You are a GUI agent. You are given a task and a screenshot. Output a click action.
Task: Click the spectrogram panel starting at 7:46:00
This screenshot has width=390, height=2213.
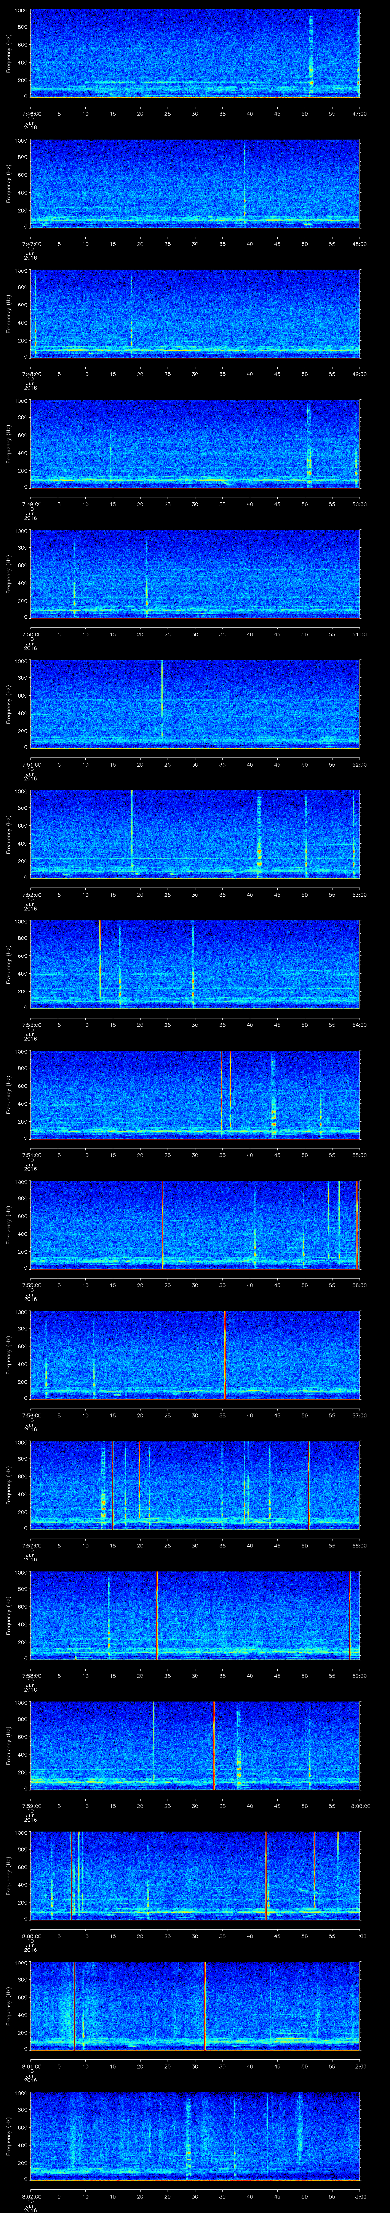click(195, 53)
